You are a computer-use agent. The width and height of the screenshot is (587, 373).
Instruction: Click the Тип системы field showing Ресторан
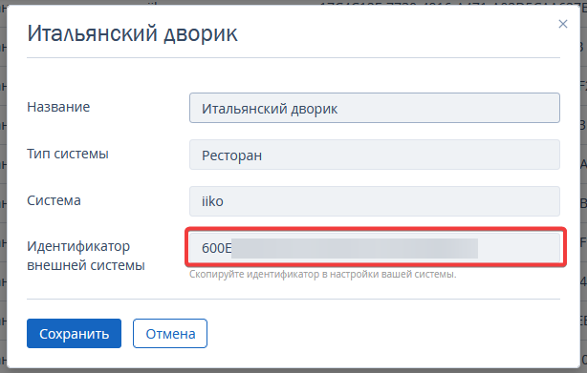375,155
